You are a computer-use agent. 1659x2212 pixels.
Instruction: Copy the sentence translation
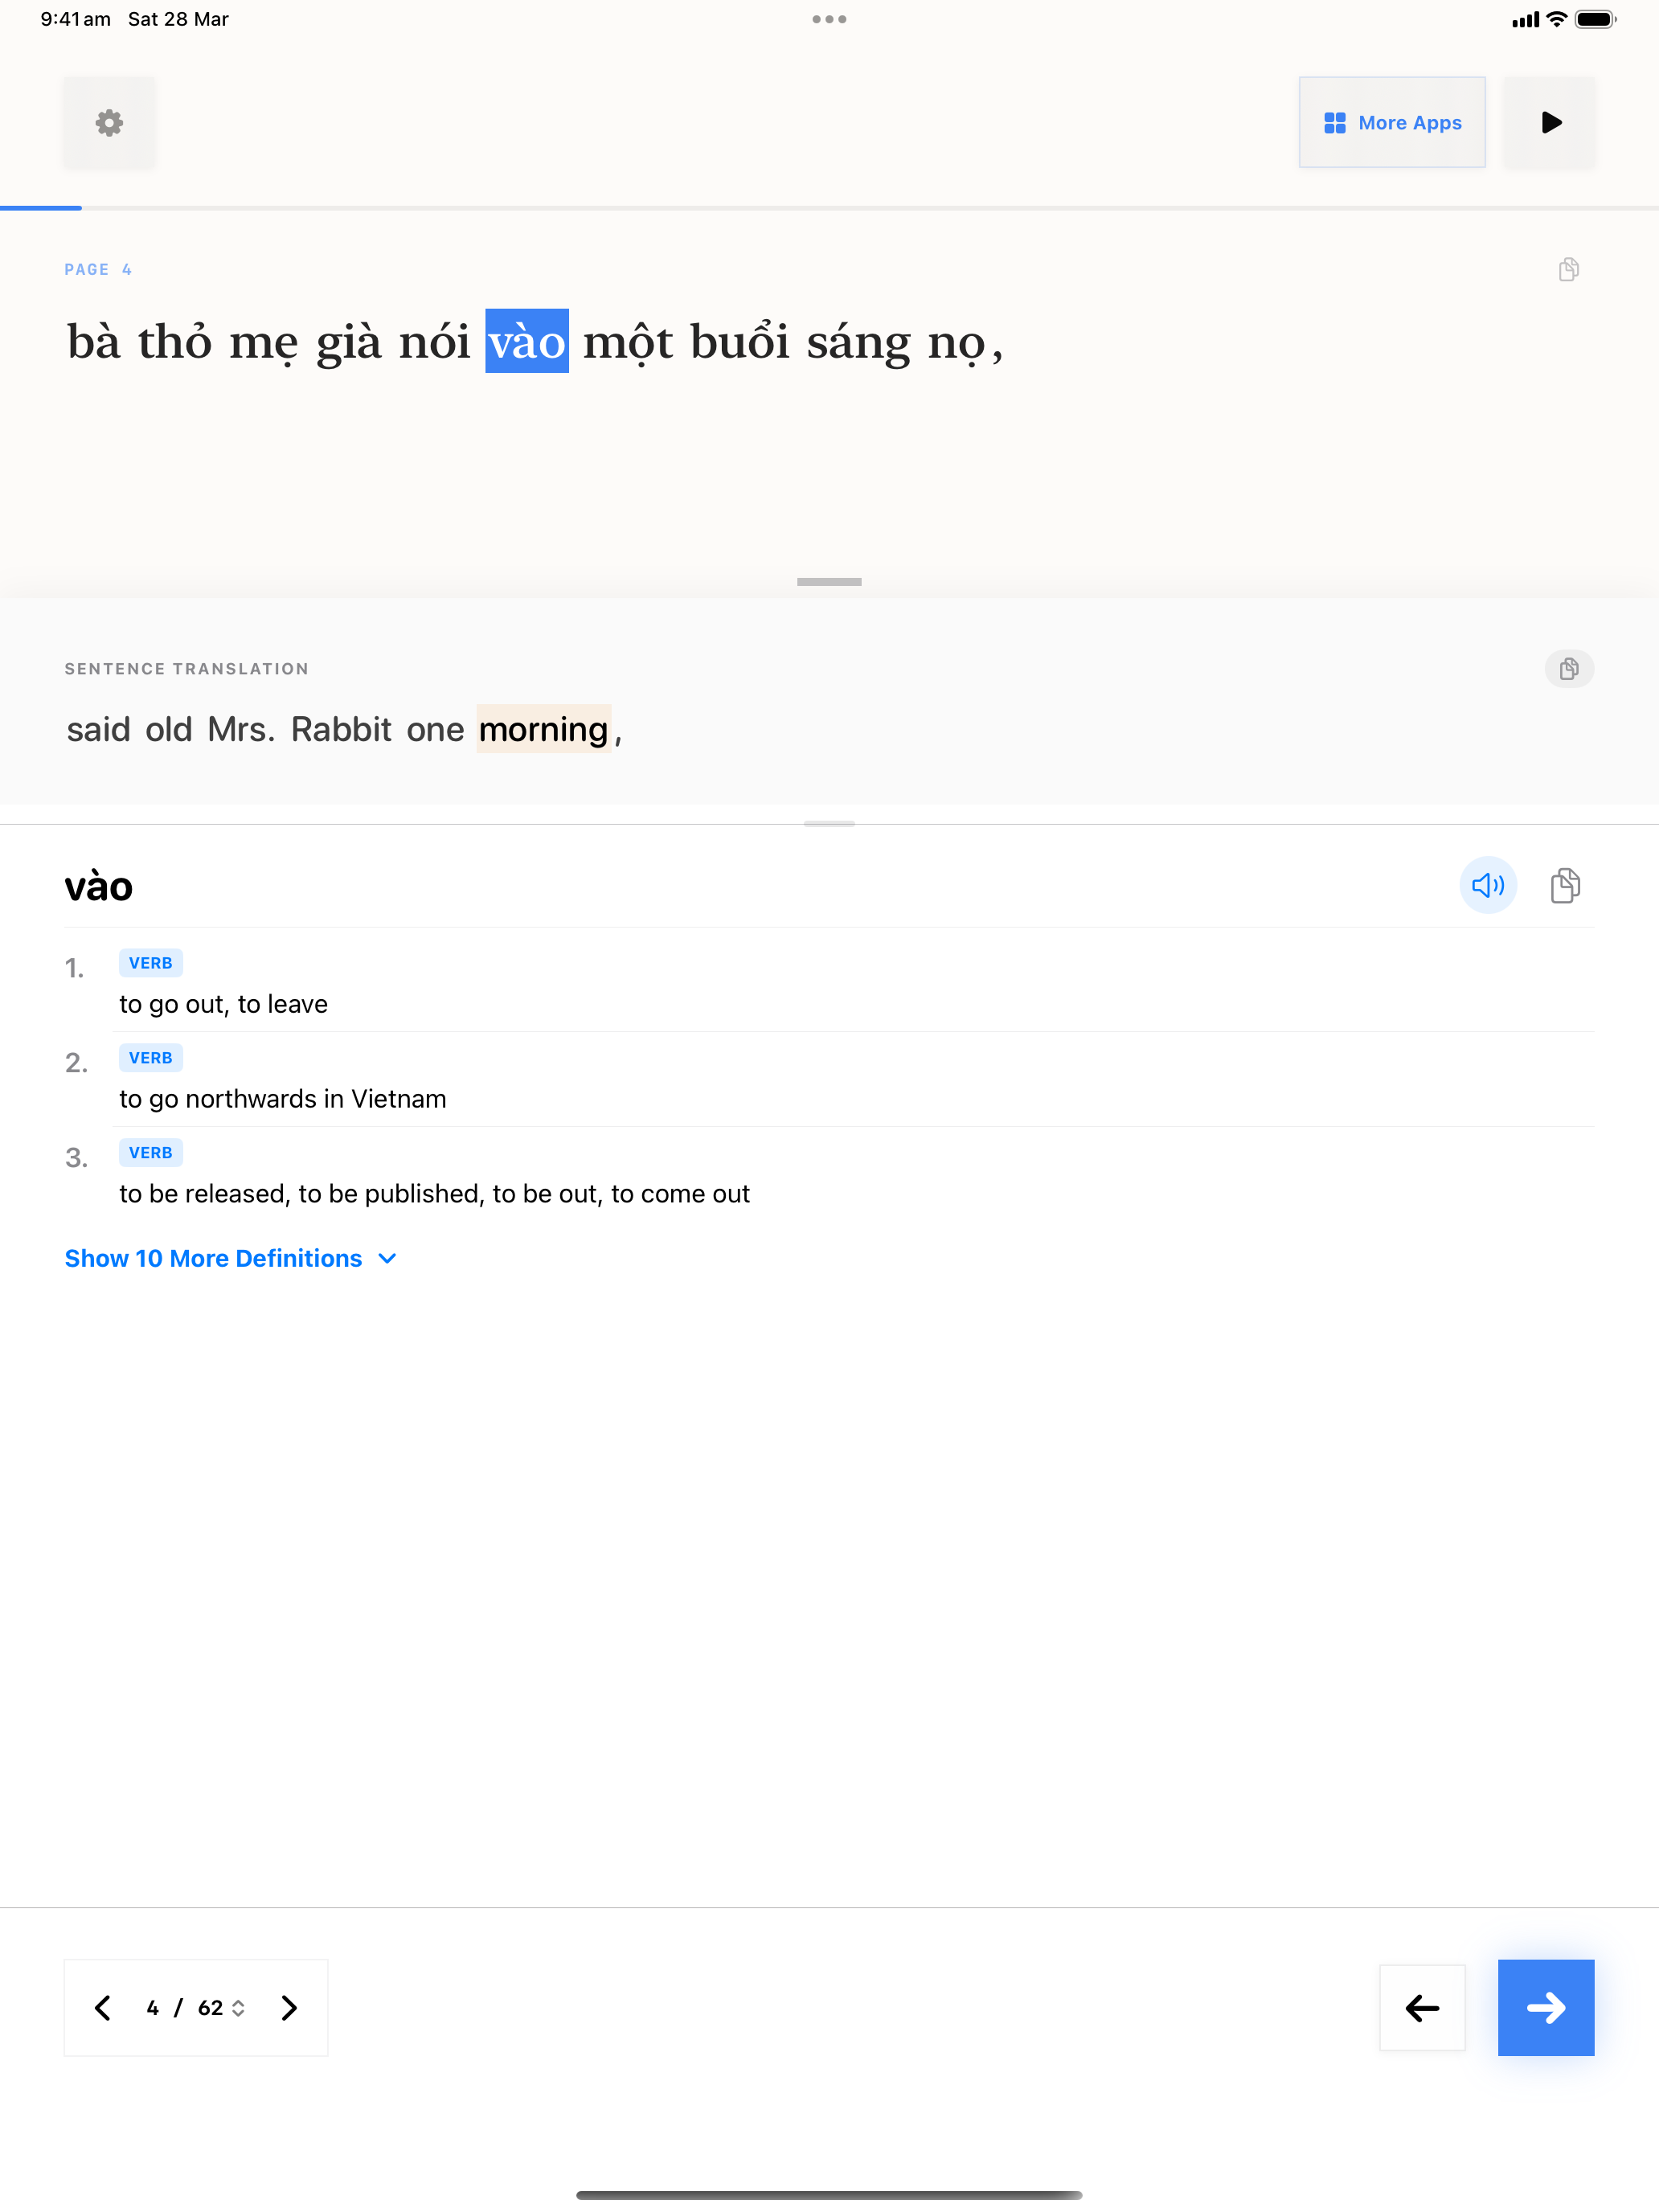click(x=1568, y=668)
